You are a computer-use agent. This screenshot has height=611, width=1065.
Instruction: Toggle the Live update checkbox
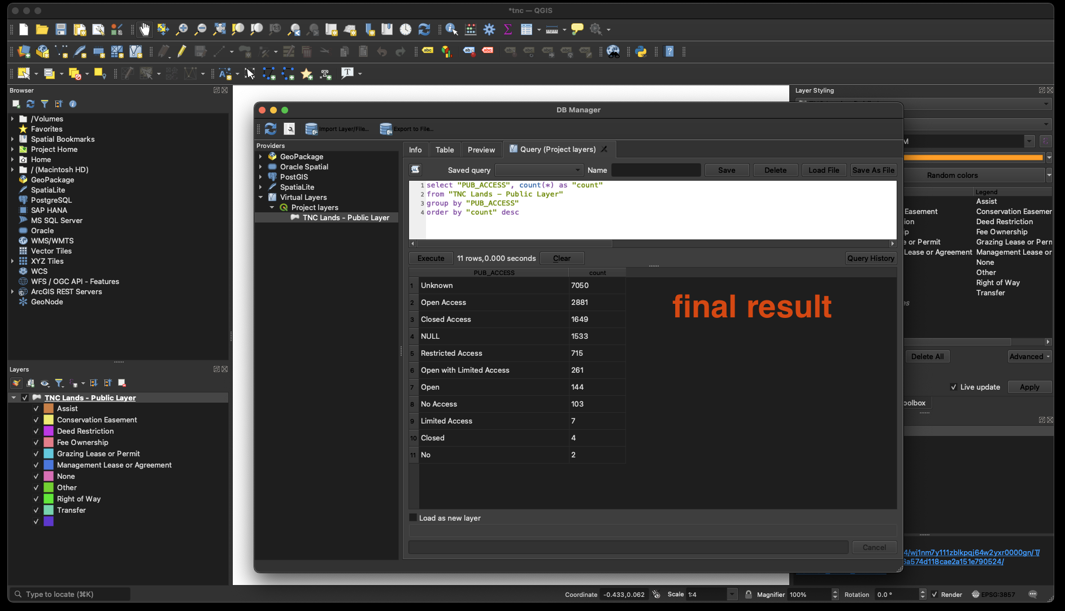coord(954,387)
